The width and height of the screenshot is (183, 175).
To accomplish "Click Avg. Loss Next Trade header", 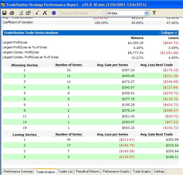I will click(x=157, y=65).
